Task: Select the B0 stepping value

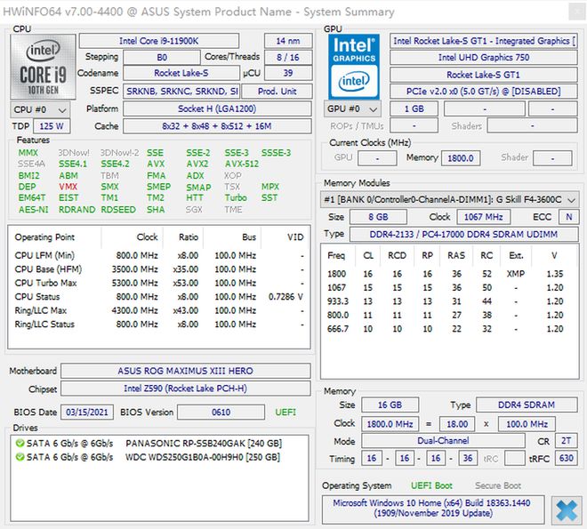Action: [x=162, y=57]
